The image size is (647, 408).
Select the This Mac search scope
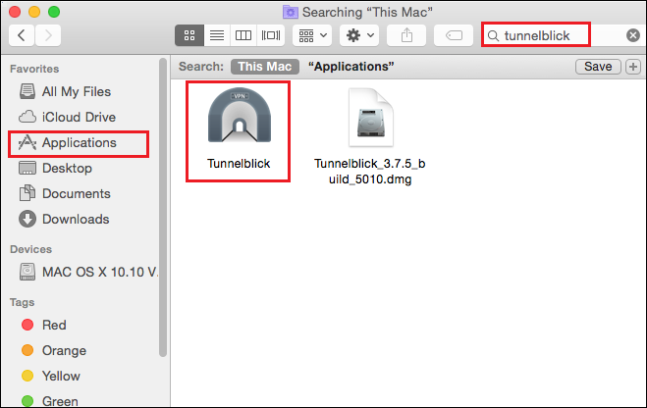click(265, 67)
